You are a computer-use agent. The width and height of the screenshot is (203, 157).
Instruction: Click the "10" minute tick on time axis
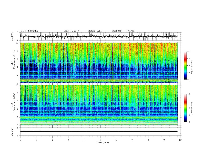pos(180,140)
